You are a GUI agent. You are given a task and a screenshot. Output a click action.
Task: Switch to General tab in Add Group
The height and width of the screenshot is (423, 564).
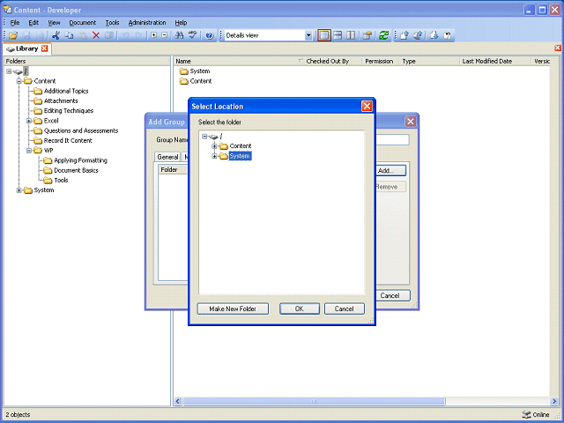167,157
